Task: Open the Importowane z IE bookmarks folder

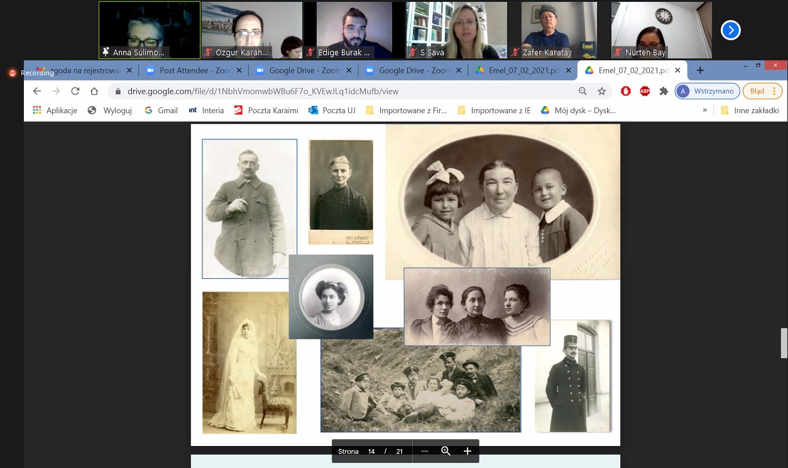Action: (x=493, y=111)
